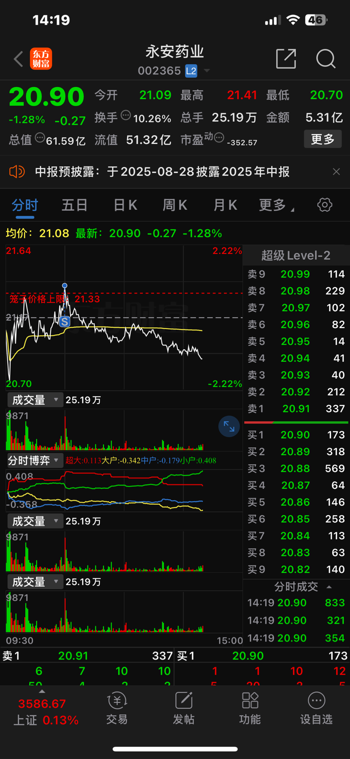
Task: Expand the stock code dropdown arrow
Action: tap(207, 71)
